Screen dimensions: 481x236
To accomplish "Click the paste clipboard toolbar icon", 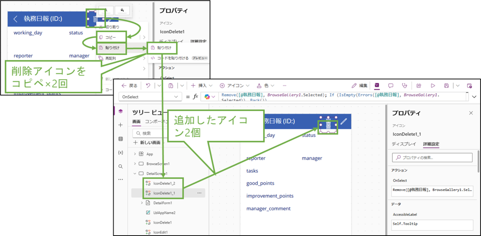I will (x=171, y=85).
